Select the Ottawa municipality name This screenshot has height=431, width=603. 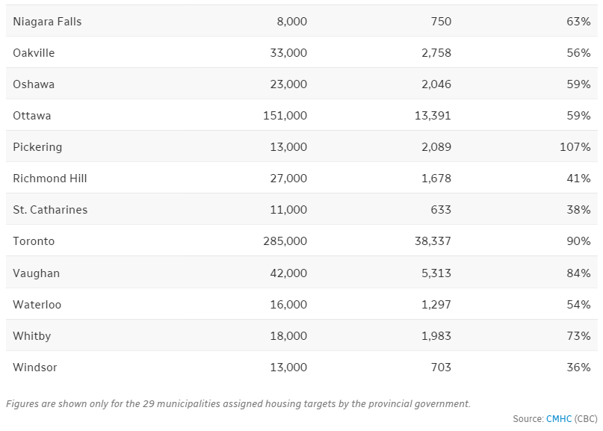pos(32,116)
